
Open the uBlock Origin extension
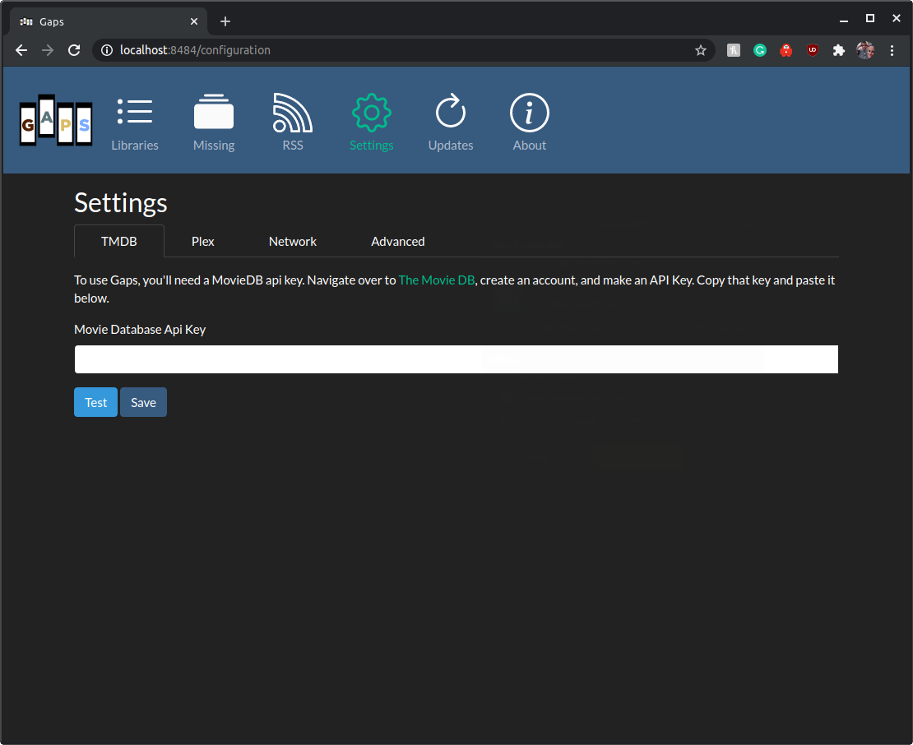813,50
